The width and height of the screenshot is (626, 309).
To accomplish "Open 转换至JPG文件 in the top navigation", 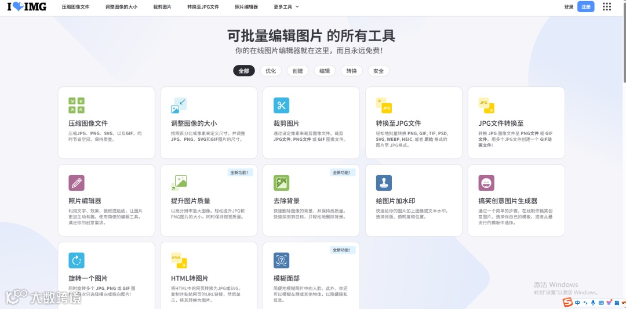I will click(x=203, y=7).
